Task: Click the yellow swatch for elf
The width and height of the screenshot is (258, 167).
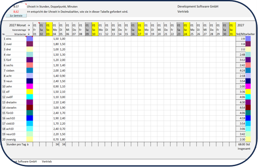Action: pos(30,92)
